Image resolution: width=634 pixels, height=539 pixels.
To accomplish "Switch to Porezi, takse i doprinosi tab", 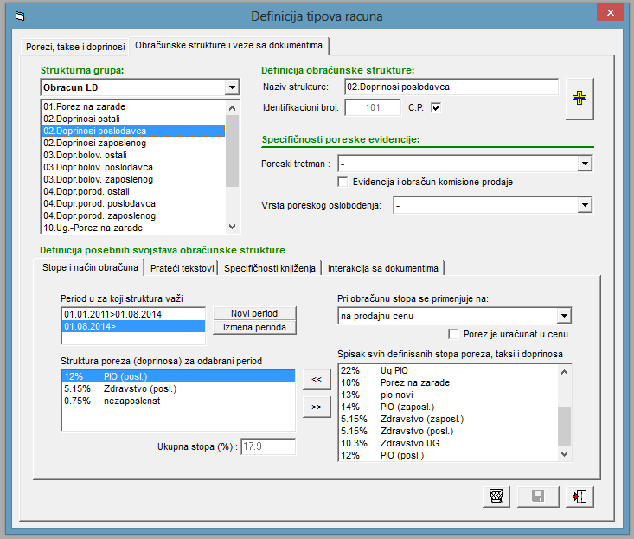I will (x=74, y=45).
